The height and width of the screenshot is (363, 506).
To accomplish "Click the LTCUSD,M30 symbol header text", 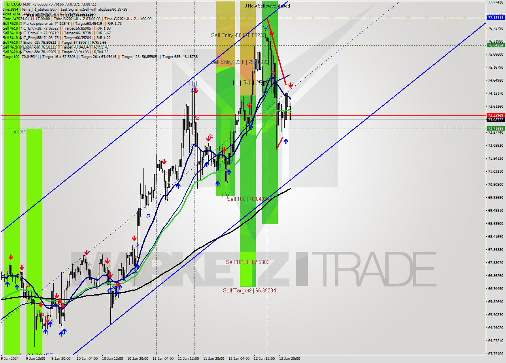I will tap(19, 4).
